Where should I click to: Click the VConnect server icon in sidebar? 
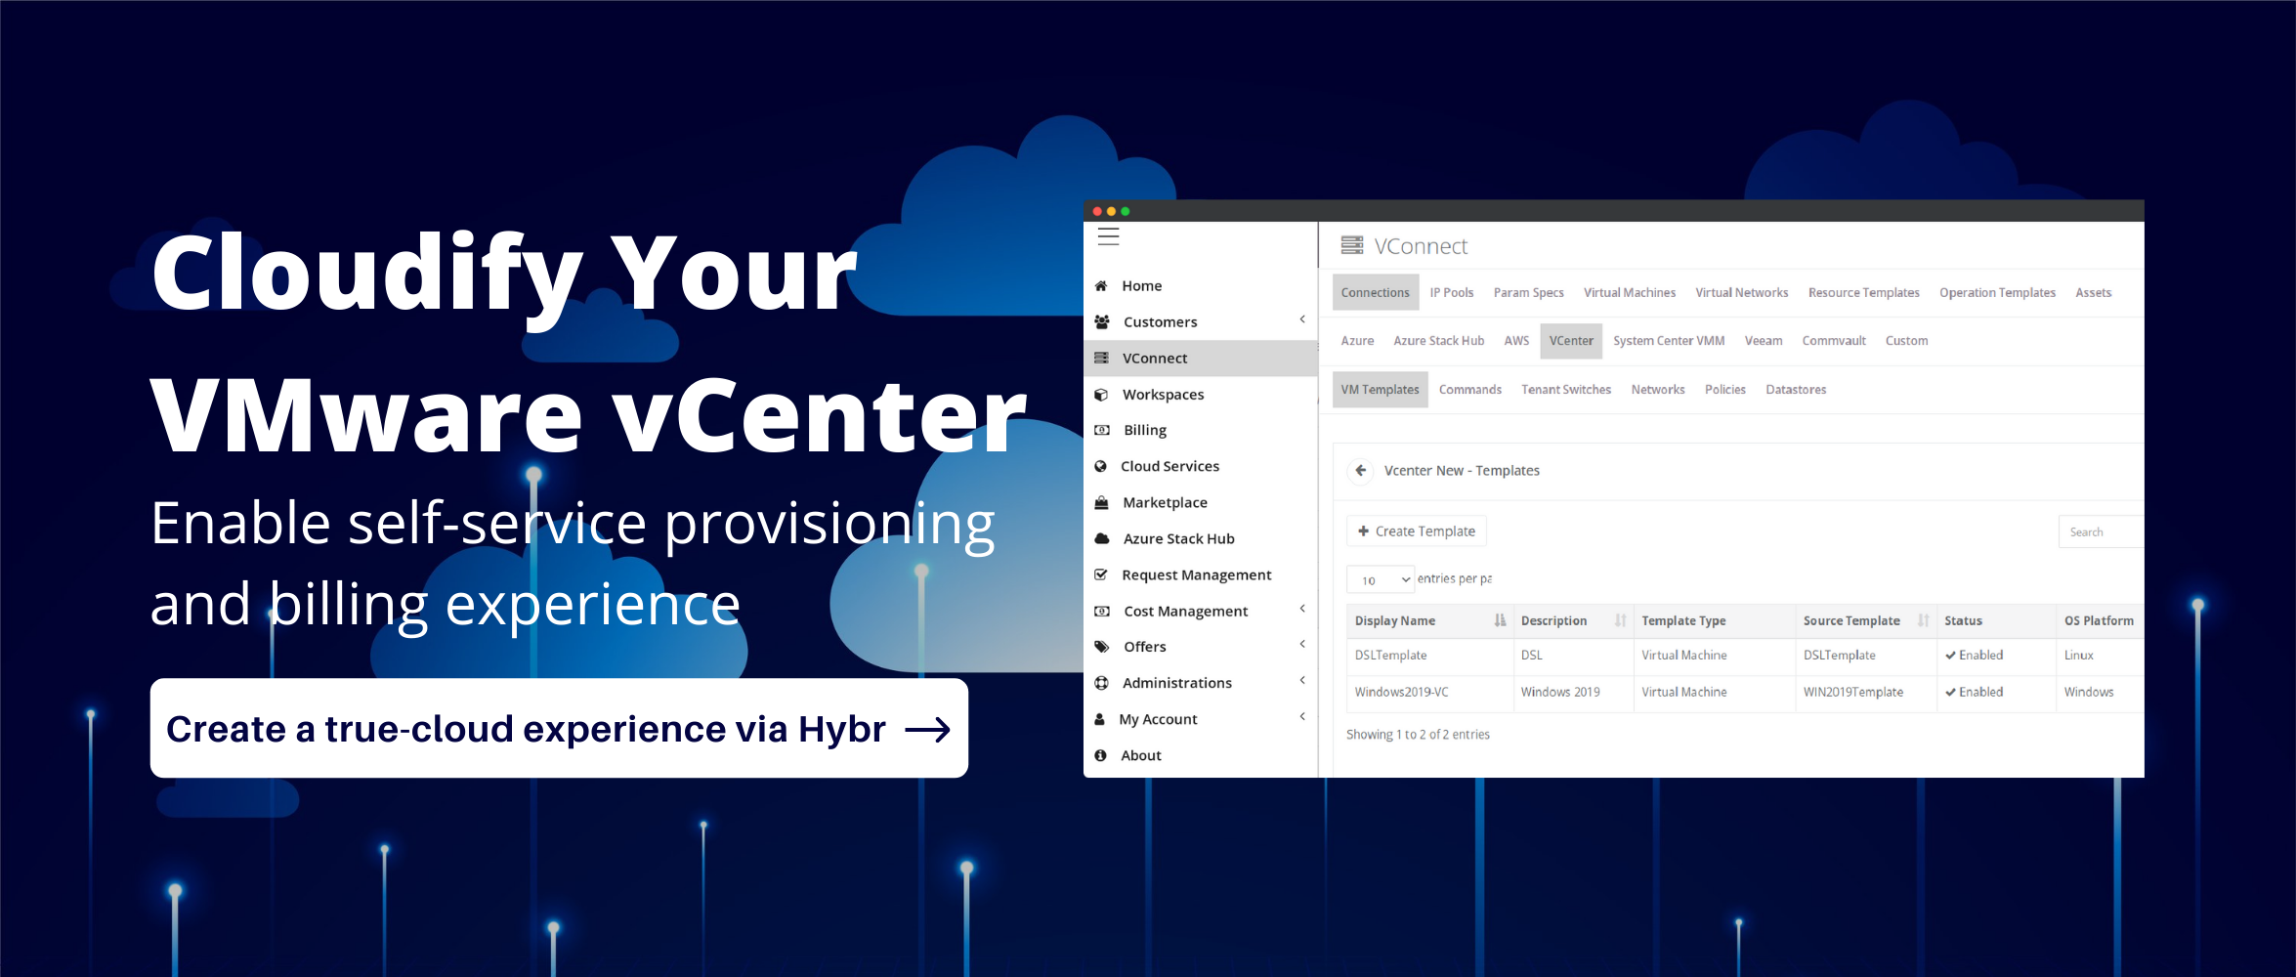coord(1101,358)
